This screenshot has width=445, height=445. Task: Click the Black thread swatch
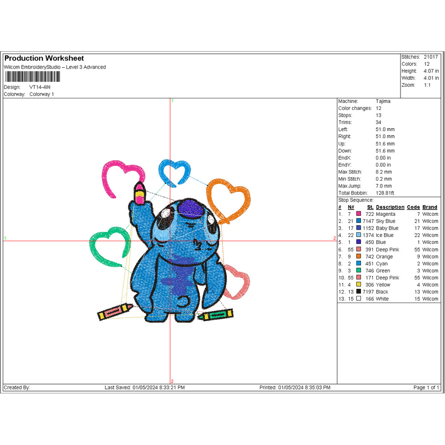click(358, 292)
